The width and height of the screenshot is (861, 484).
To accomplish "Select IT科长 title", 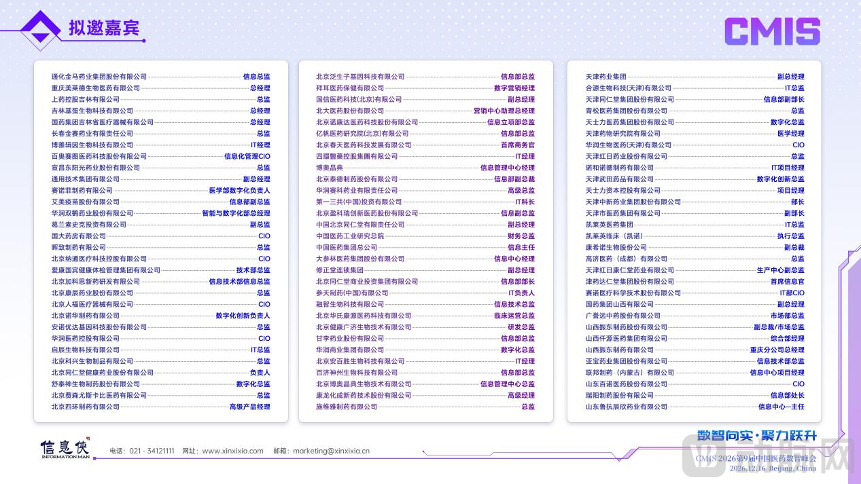I will click(x=525, y=202).
